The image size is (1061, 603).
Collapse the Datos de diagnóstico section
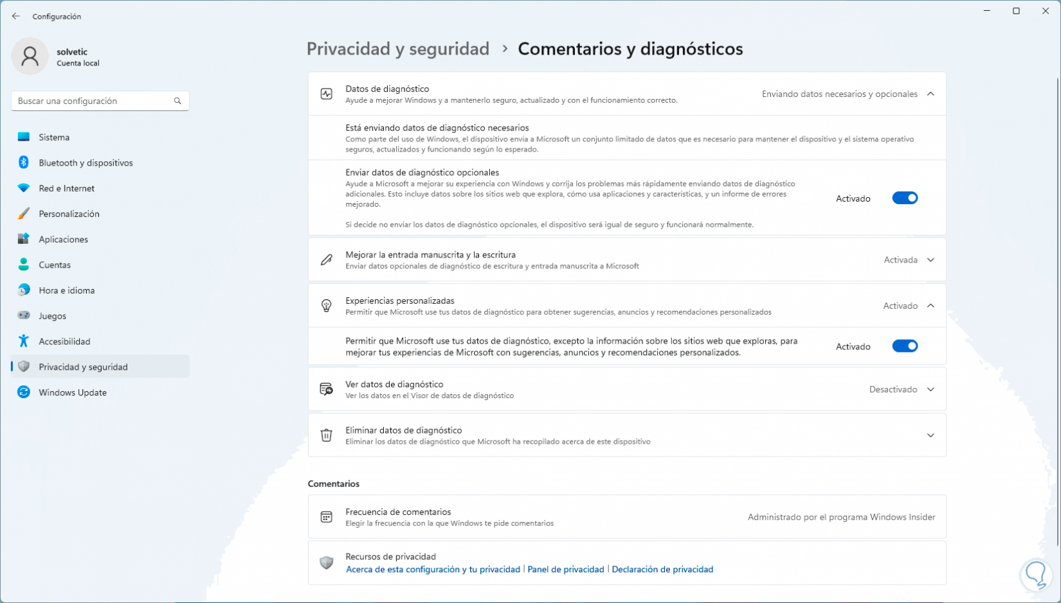(x=930, y=94)
